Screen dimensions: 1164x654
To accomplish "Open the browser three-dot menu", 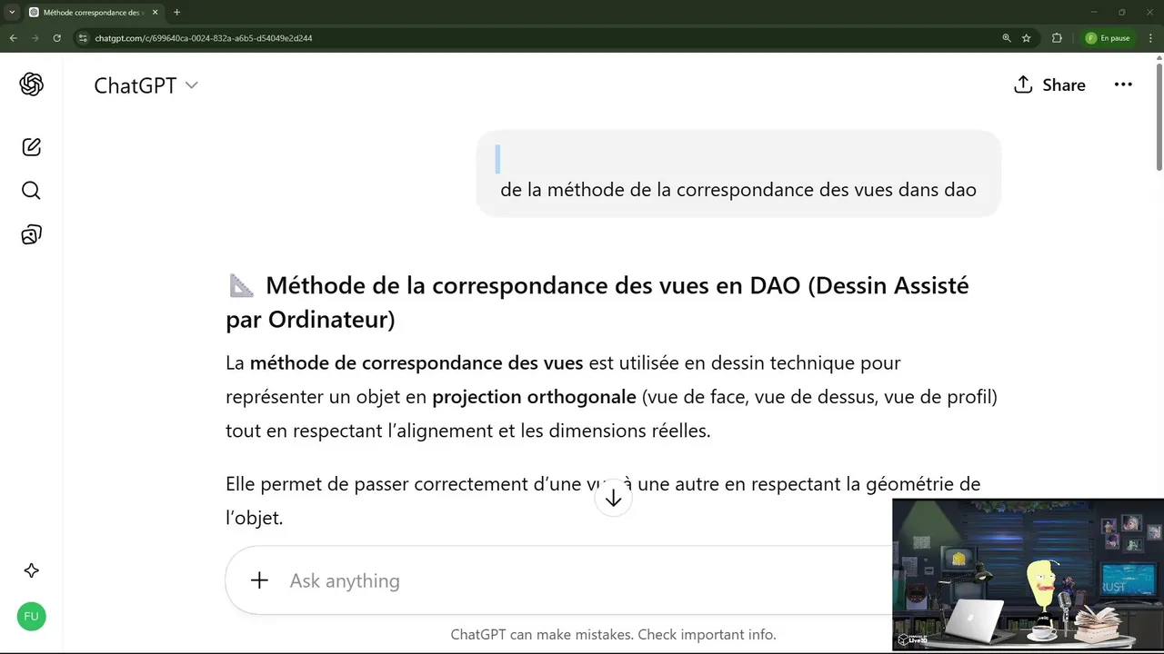I will tap(1150, 38).
